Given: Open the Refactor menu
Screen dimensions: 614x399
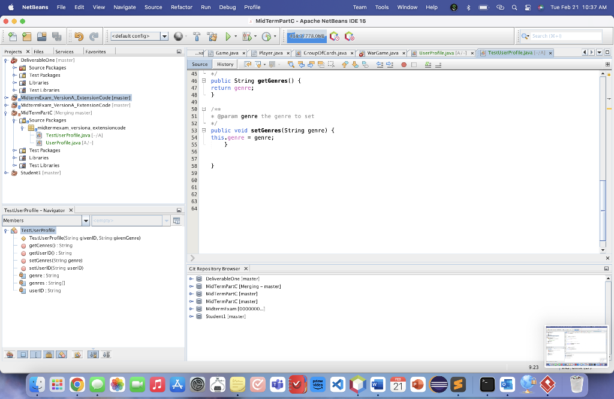Looking at the screenshot, I should click(x=181, y=7).
